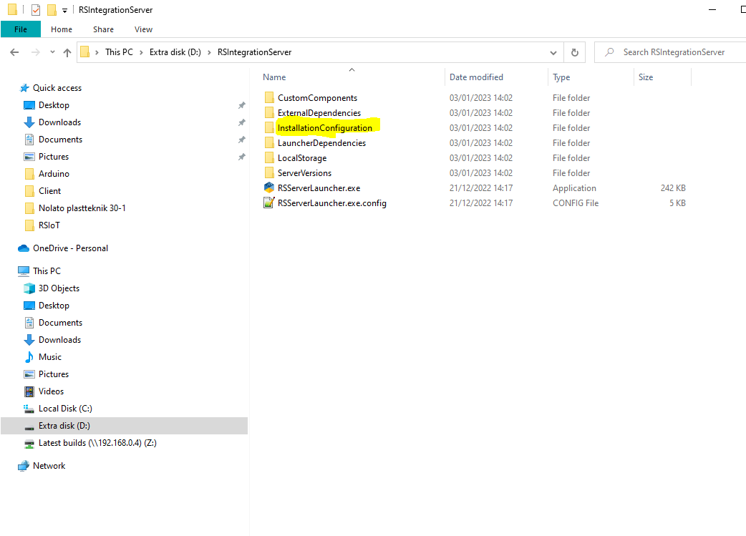The image size is (746, 536).
Task: Click the 5 KB size value
Action: point(677,203)
